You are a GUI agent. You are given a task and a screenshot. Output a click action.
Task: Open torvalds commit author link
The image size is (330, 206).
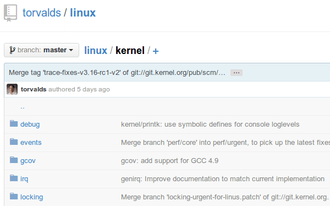click(x=34, y=89)
